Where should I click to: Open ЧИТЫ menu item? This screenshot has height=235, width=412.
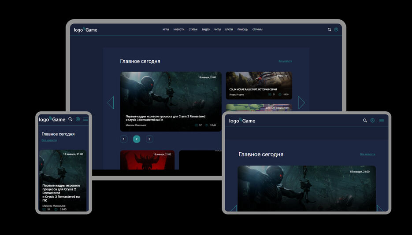tap(217, 29)
